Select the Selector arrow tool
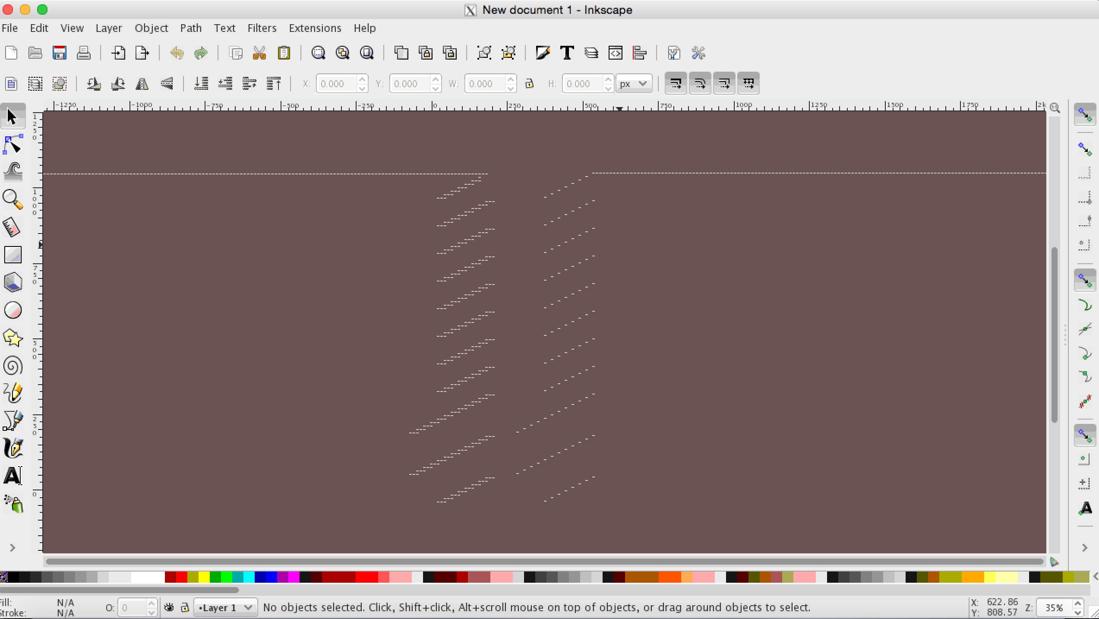 pos(13,117)
